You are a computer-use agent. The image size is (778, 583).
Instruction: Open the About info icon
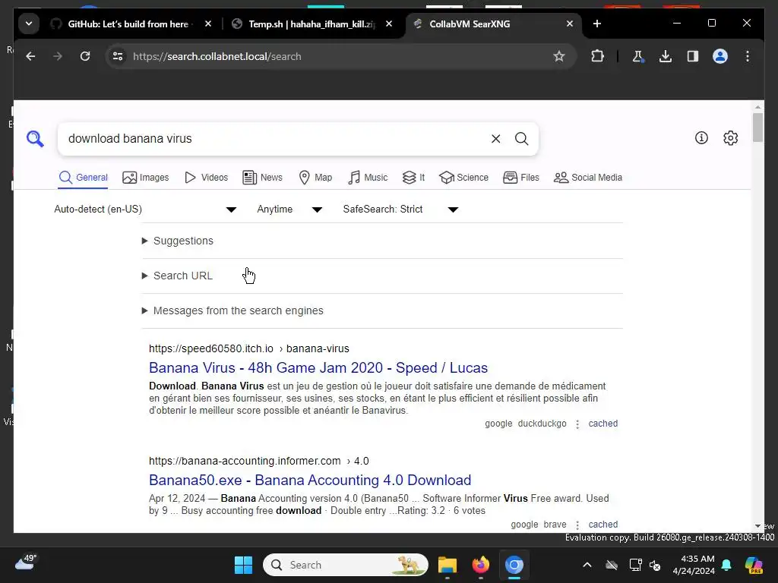point(701,138)
